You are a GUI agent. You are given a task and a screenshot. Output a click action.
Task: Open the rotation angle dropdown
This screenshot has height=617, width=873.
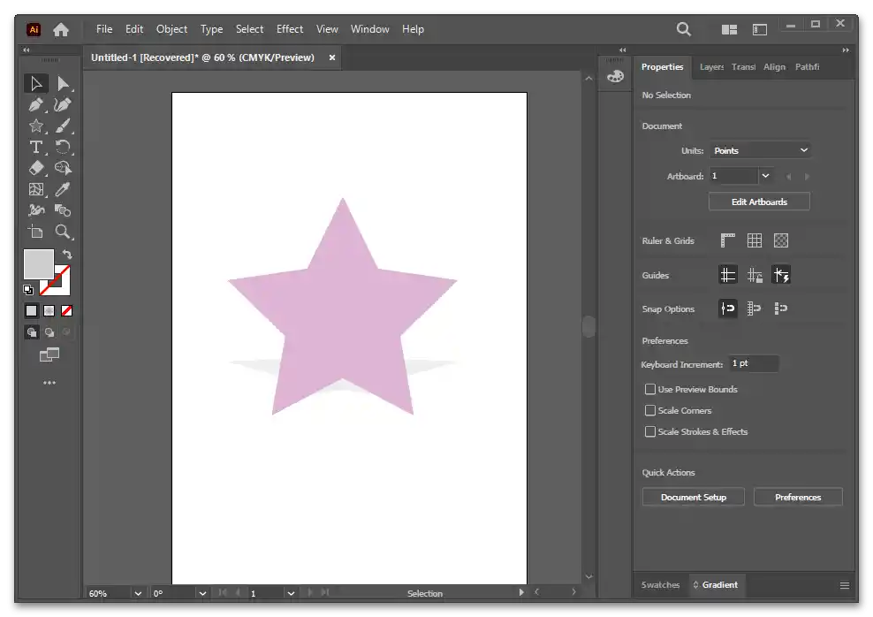202,594
